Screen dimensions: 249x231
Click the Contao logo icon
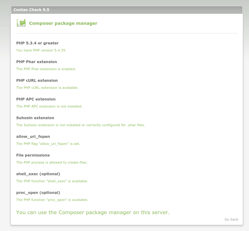[x=21, y=23]
